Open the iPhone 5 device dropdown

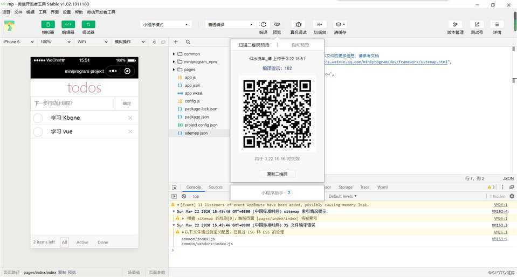[18, 42]
